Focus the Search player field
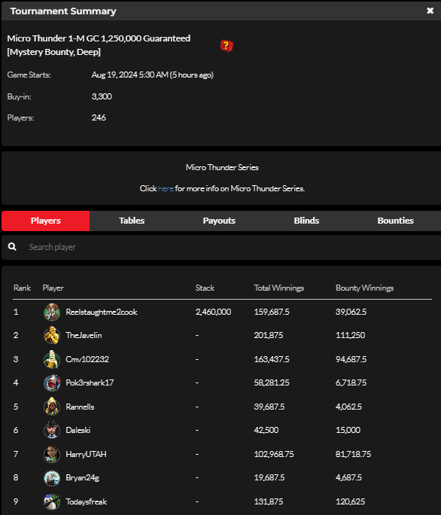Image resolution: width=441 pixels, height=515 pixels. [x=221, y=247]
